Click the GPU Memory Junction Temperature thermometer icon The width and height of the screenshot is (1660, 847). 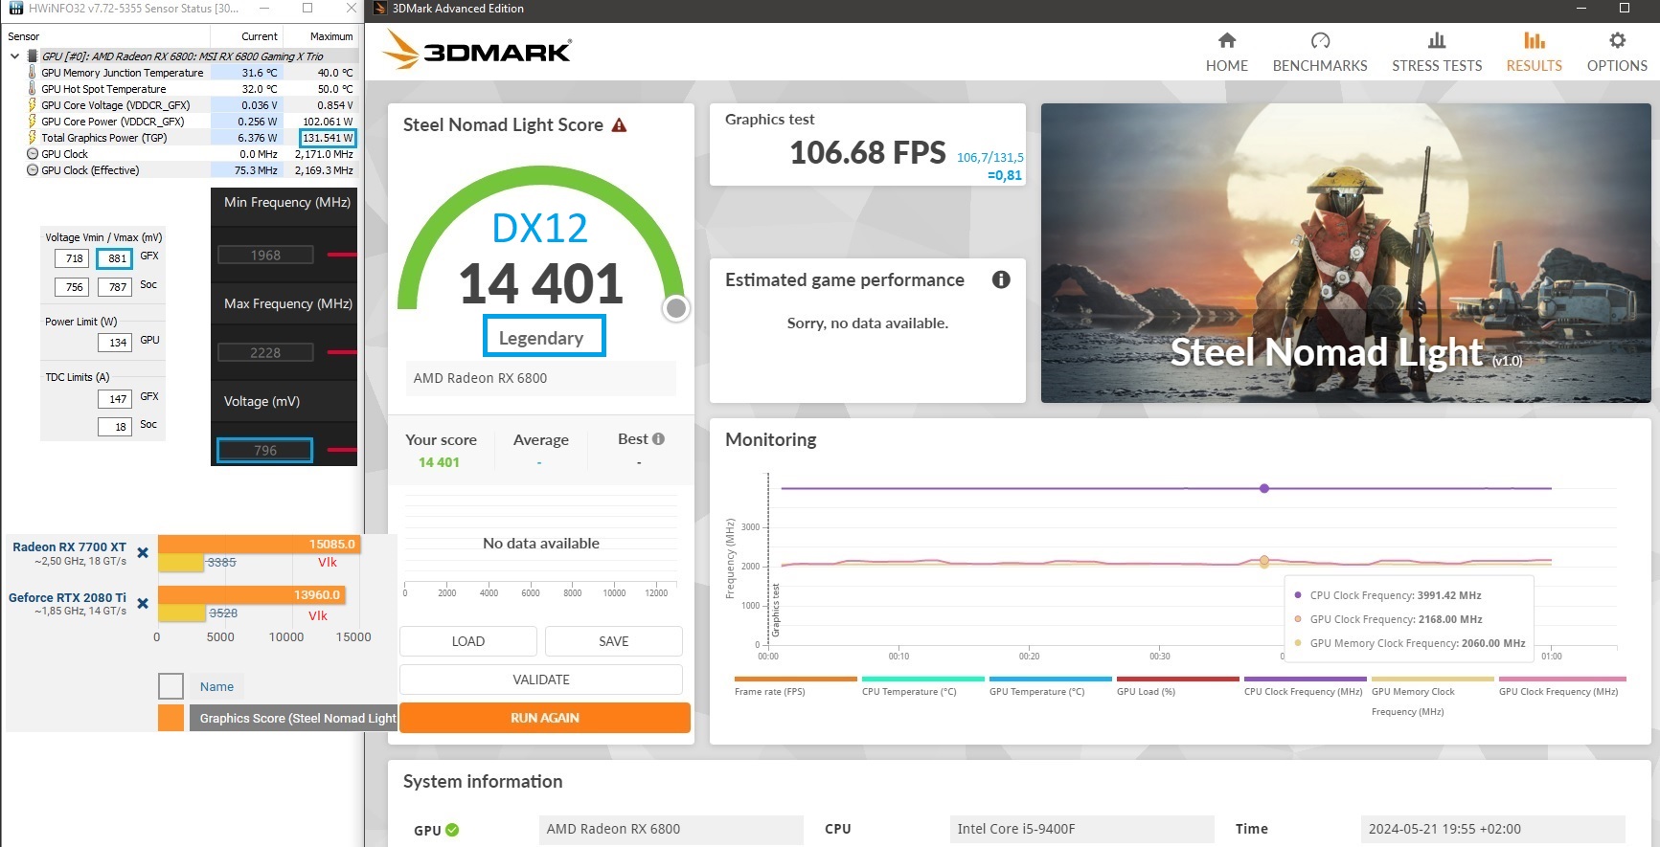click(x=33, y=73)
